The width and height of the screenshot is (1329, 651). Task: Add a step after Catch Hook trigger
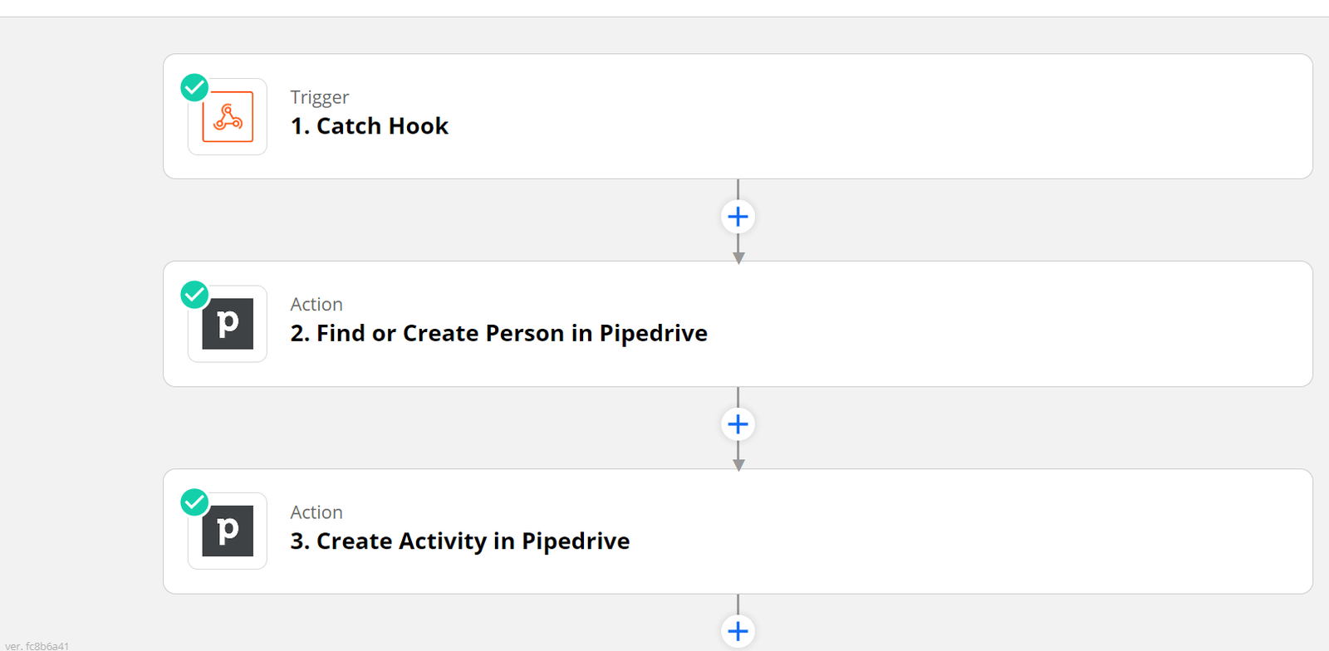click(738, 218)
